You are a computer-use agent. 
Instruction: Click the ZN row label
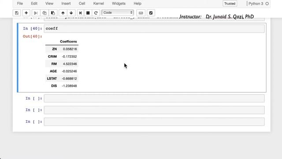(x=54, y=49)
